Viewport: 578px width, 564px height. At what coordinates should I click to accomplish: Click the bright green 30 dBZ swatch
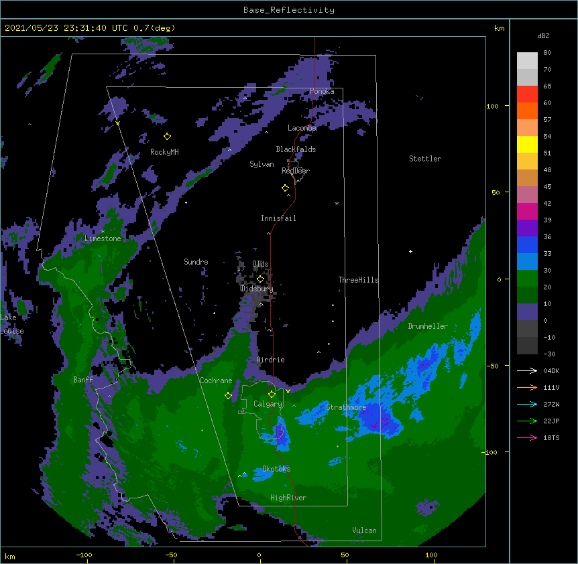pos(527,279)
